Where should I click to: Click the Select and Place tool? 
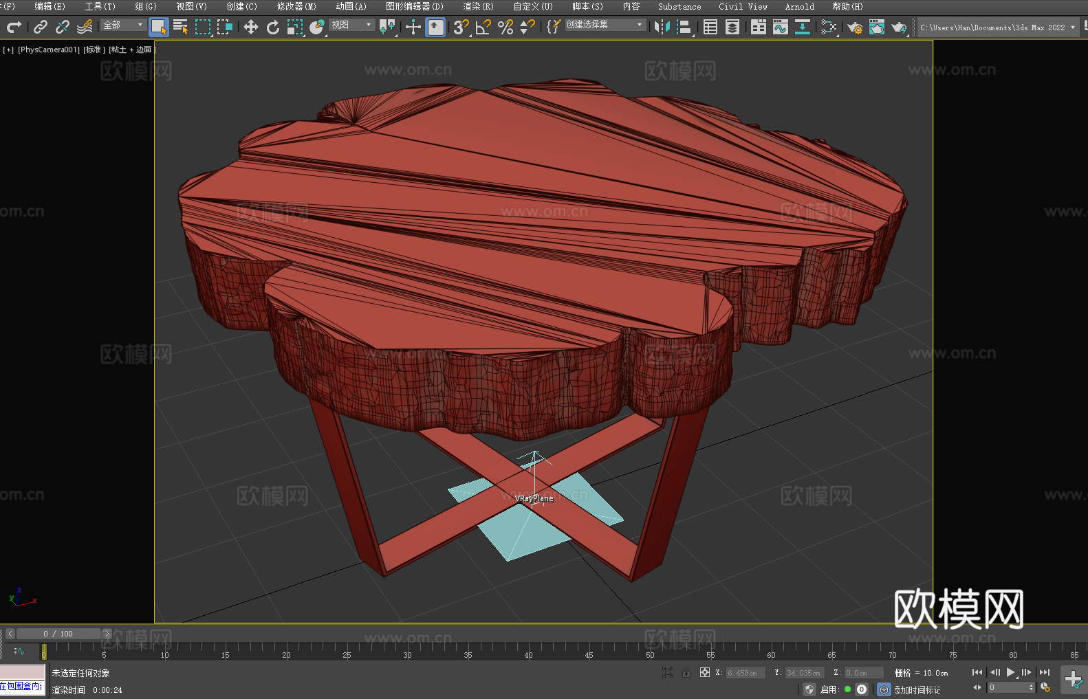point(316,27)
